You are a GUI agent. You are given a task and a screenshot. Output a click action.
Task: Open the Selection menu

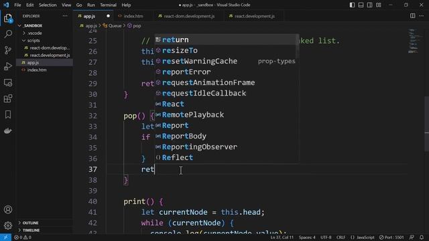point(48,5)
